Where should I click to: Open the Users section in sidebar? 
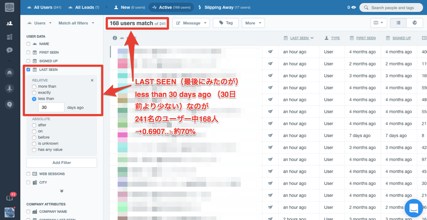9,23
